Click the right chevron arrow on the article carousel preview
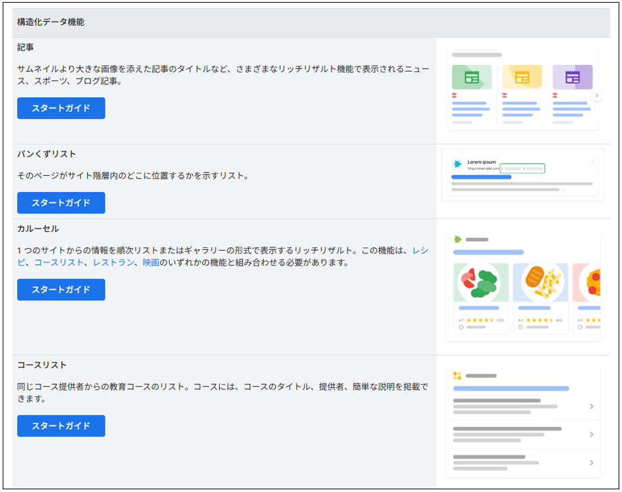The width and height of the screenshot is (622, 492). [x=596, y=96]
